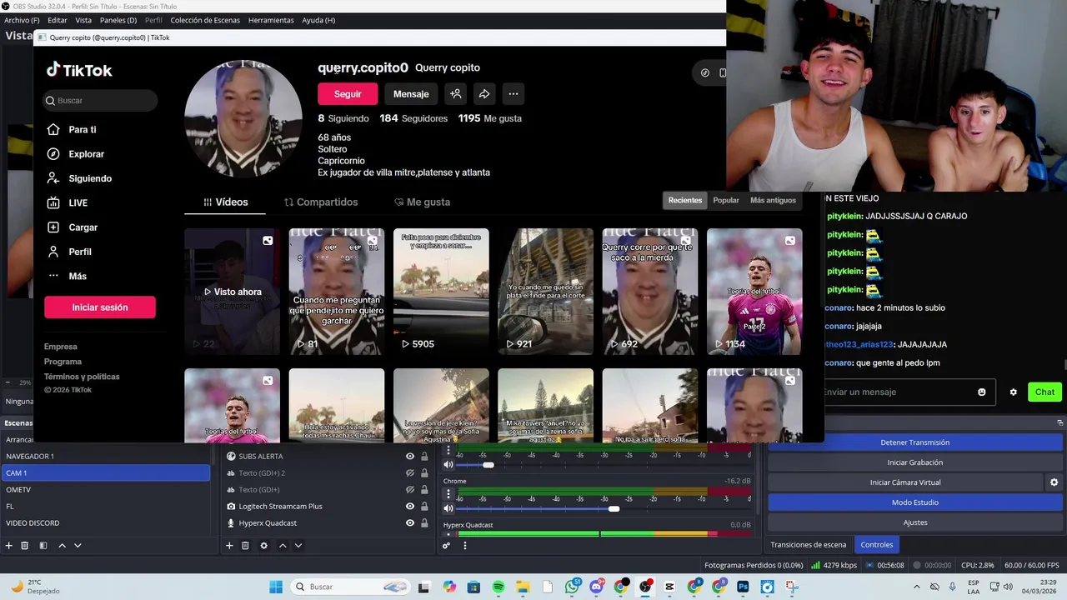The height and width of the screenshot is (600, 1067).
Task: Open WhatsApp from the taskbar
Action: [x=572, y=587]
